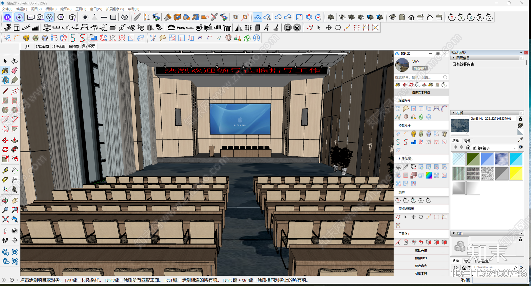
Task: Switch to the 多功能厅 scene tab
Action: 89,46
